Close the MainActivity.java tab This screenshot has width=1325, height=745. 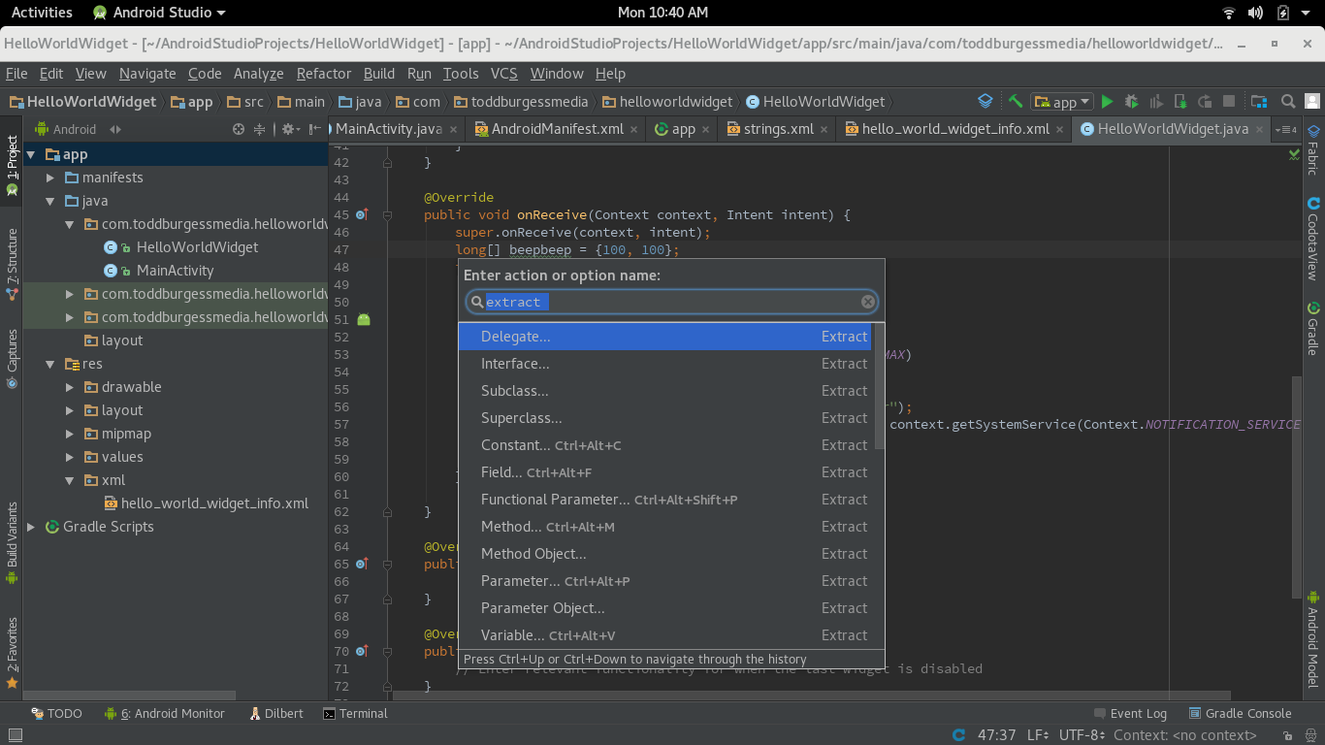[x=453, y=129]
